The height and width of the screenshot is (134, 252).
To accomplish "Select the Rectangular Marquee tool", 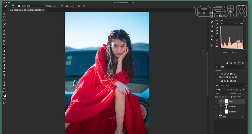I will (4, 17).
